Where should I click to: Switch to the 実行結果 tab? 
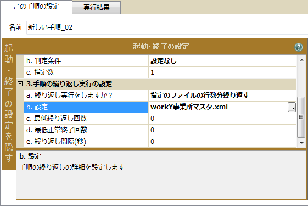pos(97,8)
